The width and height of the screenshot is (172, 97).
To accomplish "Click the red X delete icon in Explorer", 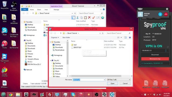I will (x=89, y=18).
